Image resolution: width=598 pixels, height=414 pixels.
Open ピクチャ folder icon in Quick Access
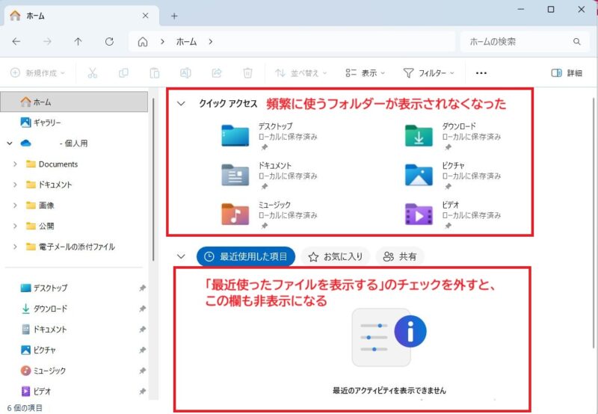(419, 175)
